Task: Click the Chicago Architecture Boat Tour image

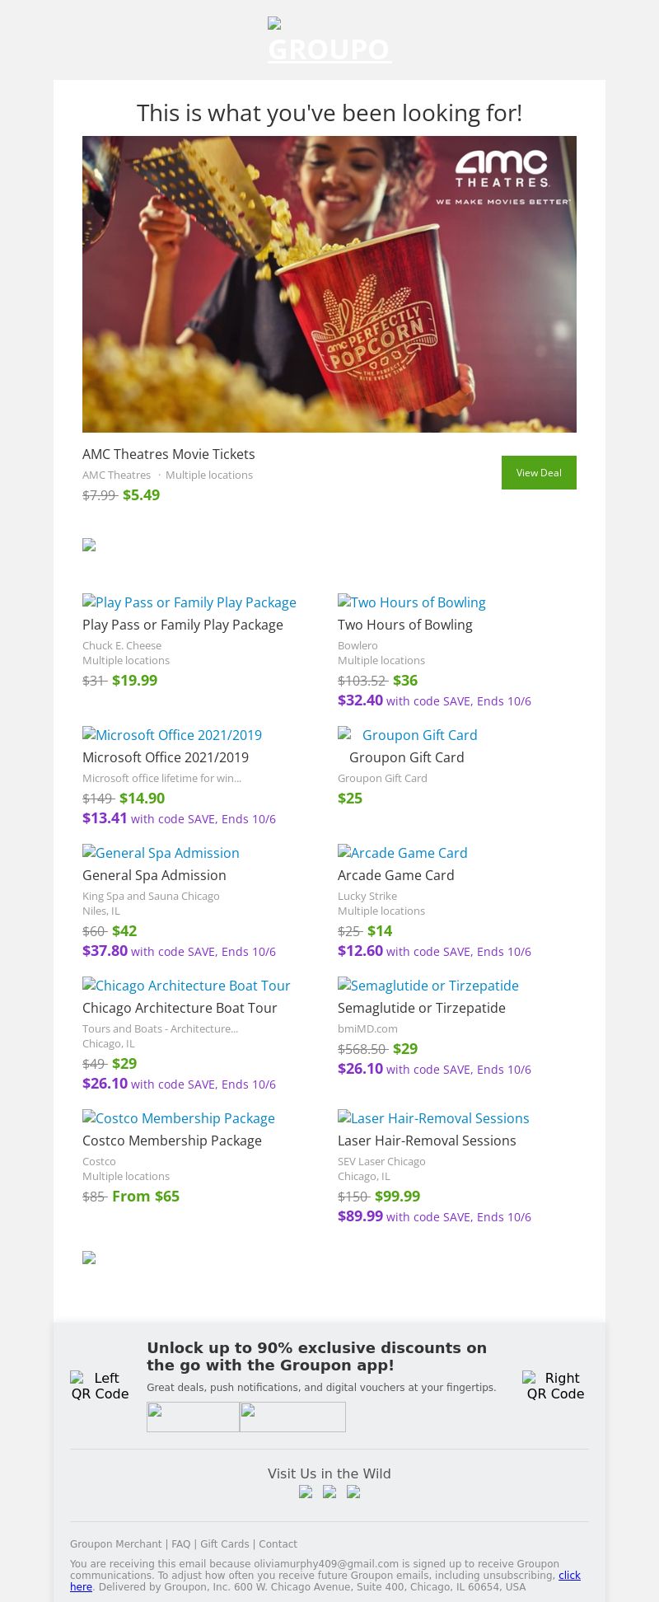Action: tap(187, 986)
